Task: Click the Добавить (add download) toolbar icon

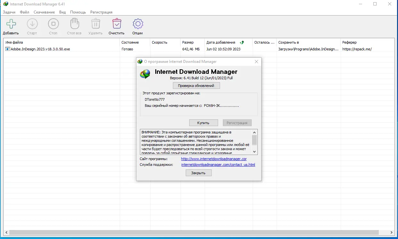Action: (x=11, y=24)
